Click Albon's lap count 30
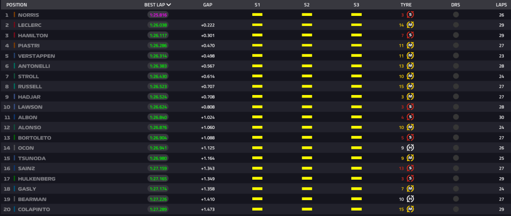The width and height of the screenshot is (511, 216). (501, 117)
